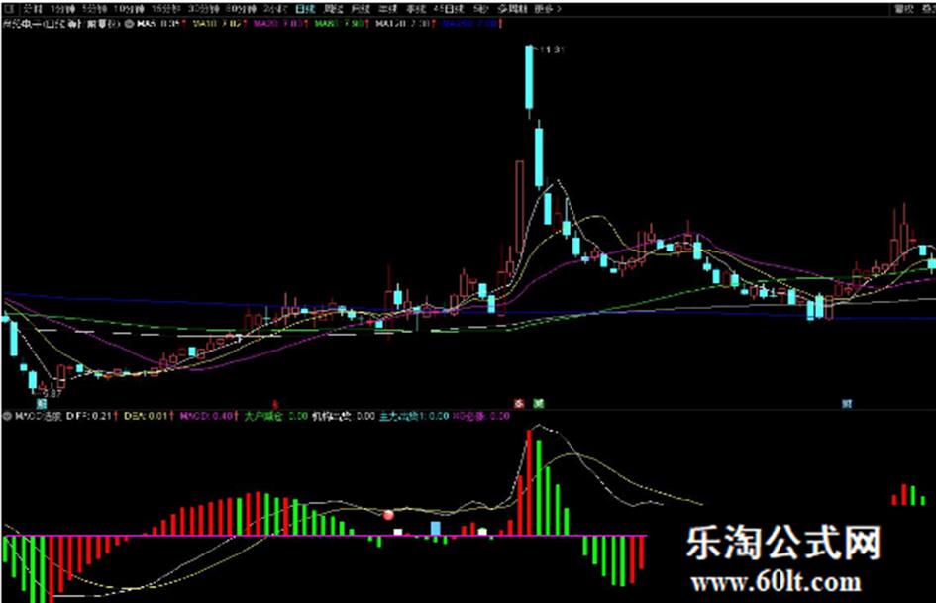Expand the 更多 more periods dropdown
The width and height of the screenshot is (936, 603).
pyautogui.click(x=548, y=9)
